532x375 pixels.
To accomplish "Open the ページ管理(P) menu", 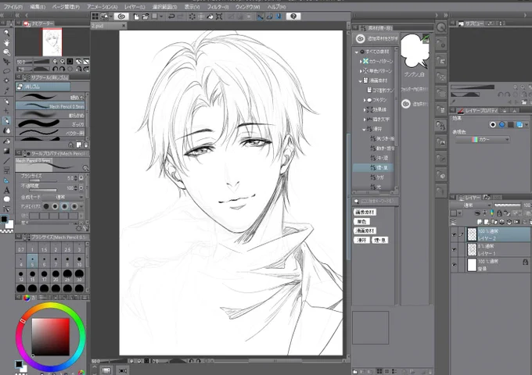I will point(66,7).
